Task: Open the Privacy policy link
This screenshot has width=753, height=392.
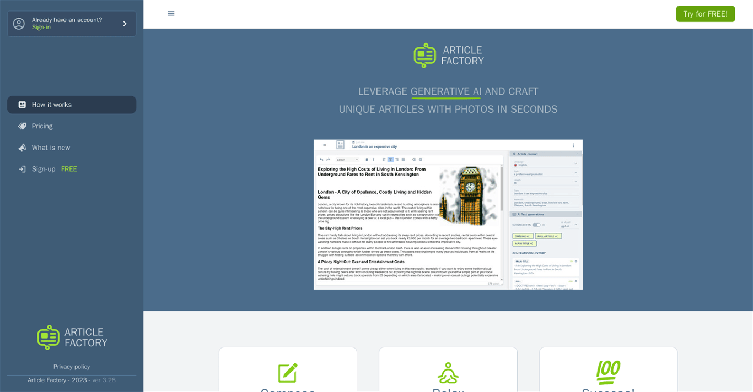Action: click(72, 366)
